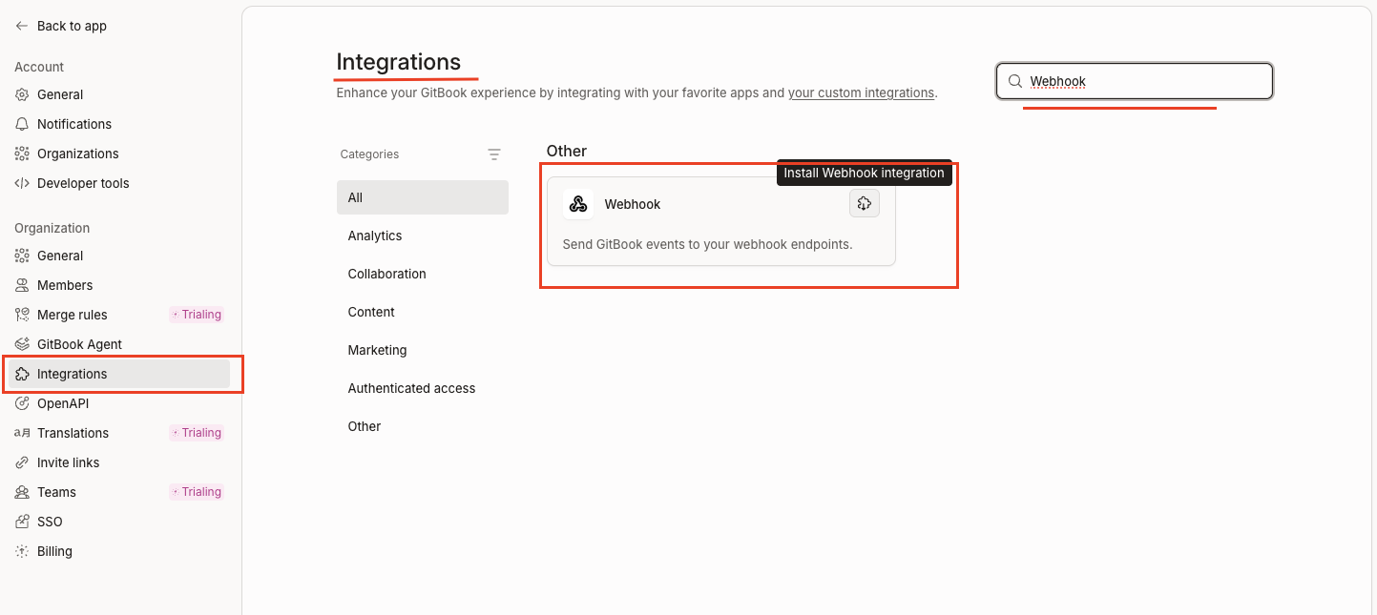Click the SSO lock icon
The image size is (1377, 615).
coord(22,522)
